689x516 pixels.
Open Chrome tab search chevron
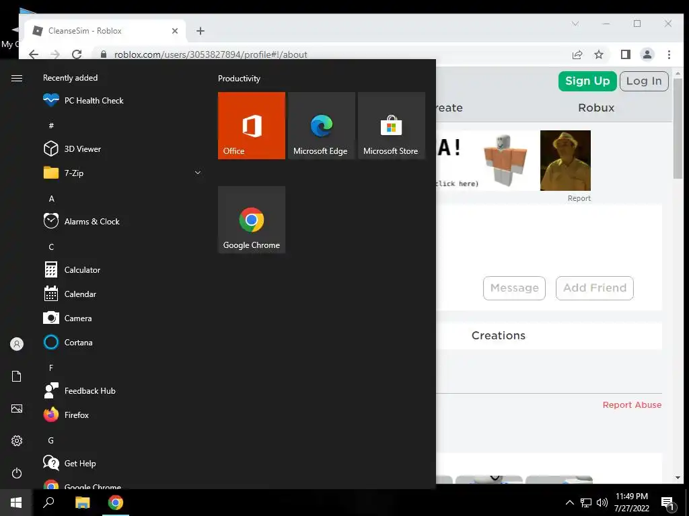click(575, 24)
